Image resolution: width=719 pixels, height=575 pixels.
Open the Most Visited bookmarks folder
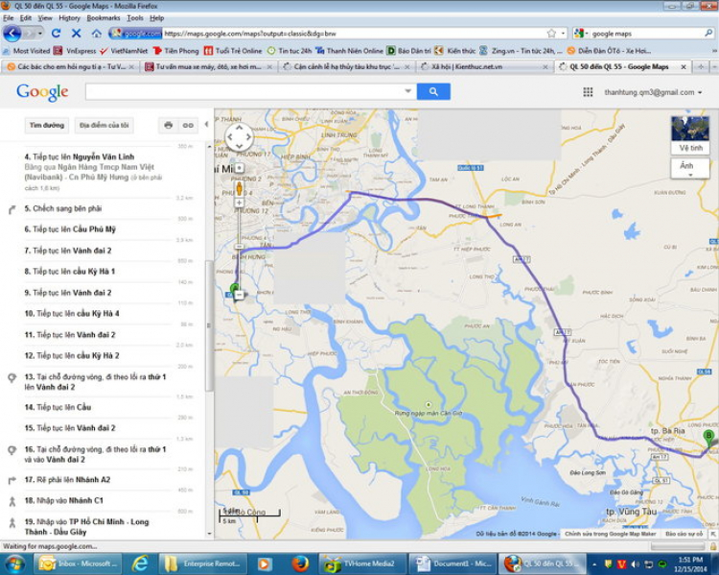(26, 51)
